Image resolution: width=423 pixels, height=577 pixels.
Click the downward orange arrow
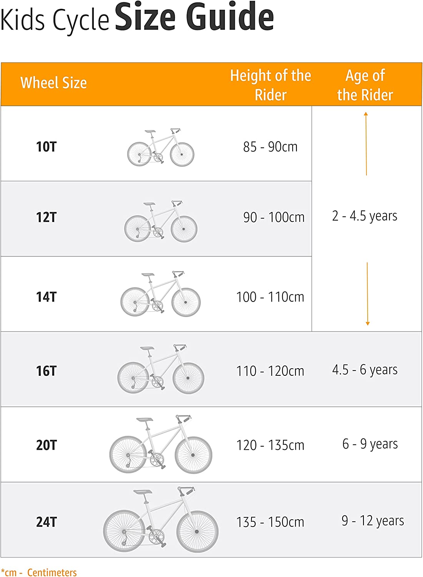tap(367, 294)
